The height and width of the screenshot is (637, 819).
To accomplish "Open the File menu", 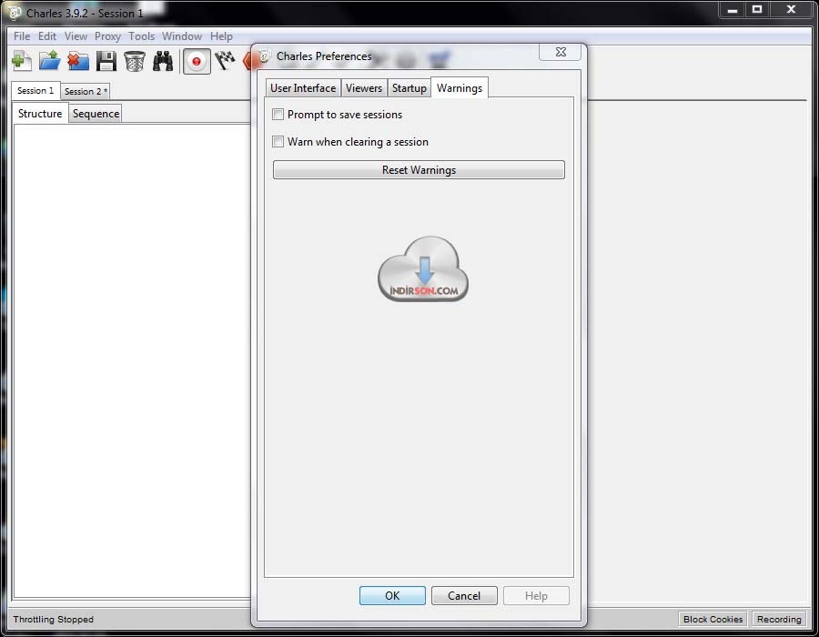I will [x=22, y=36].
